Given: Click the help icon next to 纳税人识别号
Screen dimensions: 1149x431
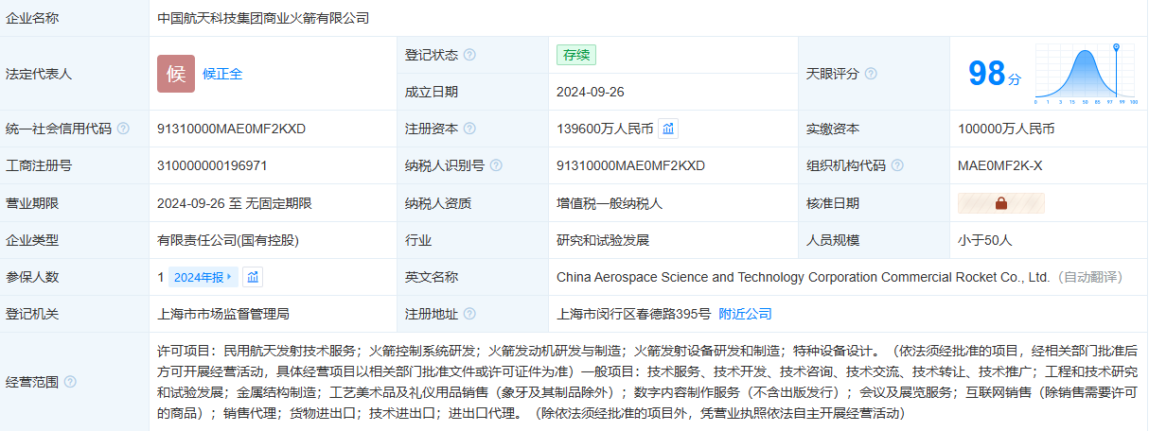Looking at the screenshot, I should point(496,165).
